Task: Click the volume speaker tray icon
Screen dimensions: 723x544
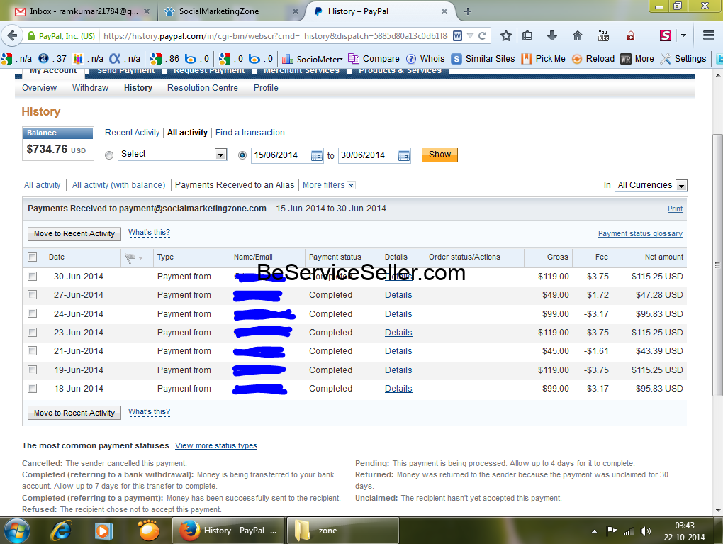Action: point(646,531)
